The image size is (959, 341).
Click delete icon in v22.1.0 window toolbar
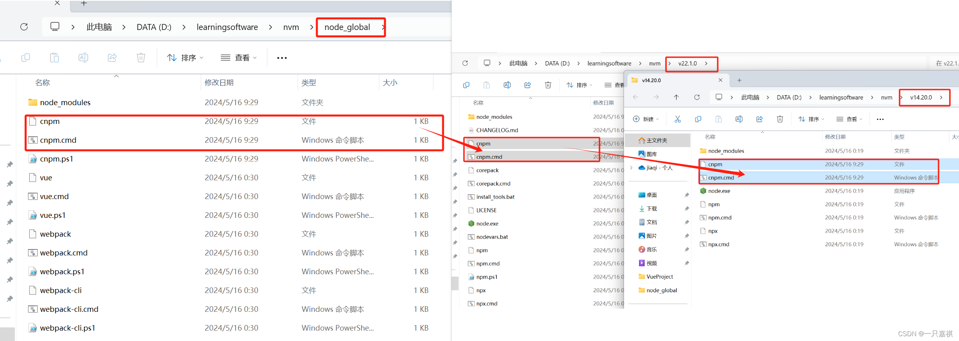pos(548,85)
